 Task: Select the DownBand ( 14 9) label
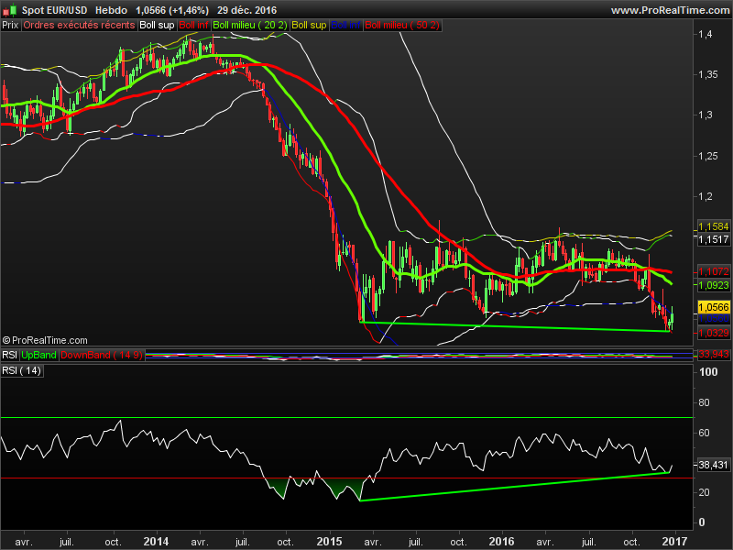pyautogui.click(x=102, y=355)
